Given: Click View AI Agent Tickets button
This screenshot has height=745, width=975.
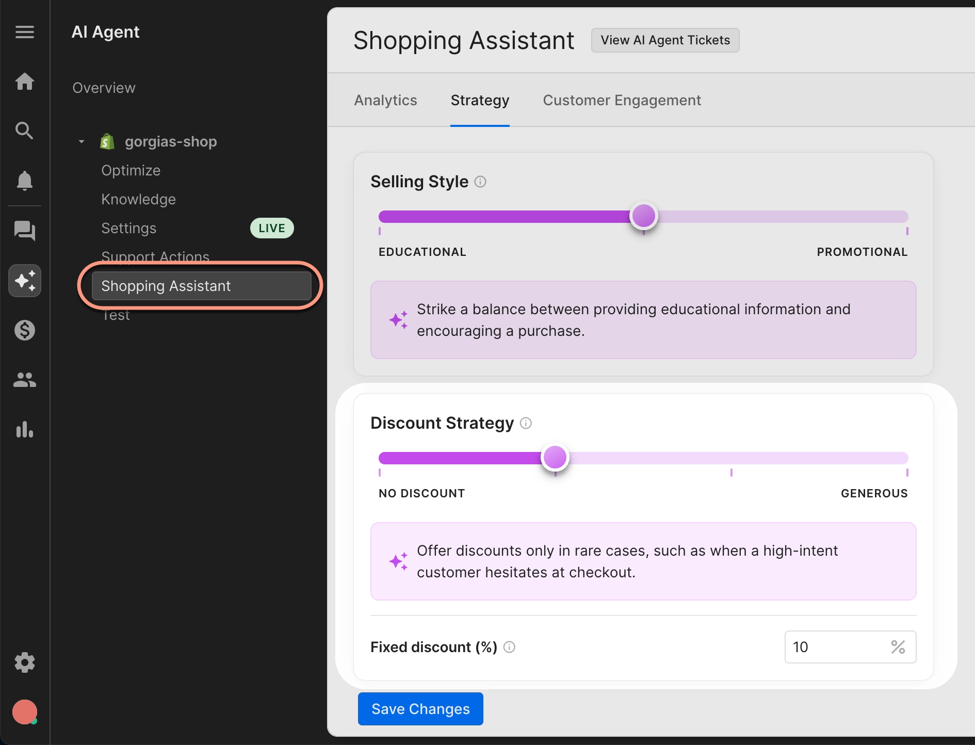Looking at the screenshot, I should click(x=665, y=40).
